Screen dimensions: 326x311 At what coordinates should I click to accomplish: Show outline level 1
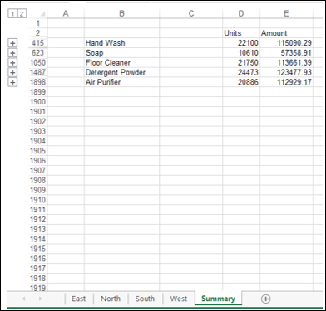tap(12, 13)
